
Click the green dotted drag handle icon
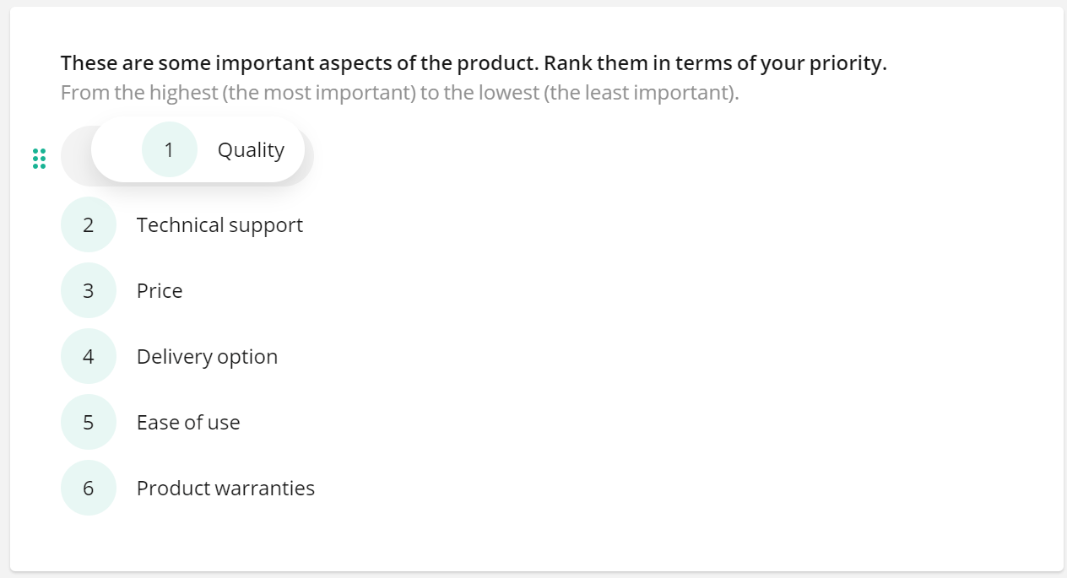[39, 159]
